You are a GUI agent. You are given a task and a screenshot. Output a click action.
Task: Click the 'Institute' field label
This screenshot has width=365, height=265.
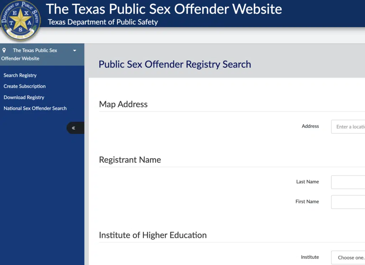(x=310, y=257)
